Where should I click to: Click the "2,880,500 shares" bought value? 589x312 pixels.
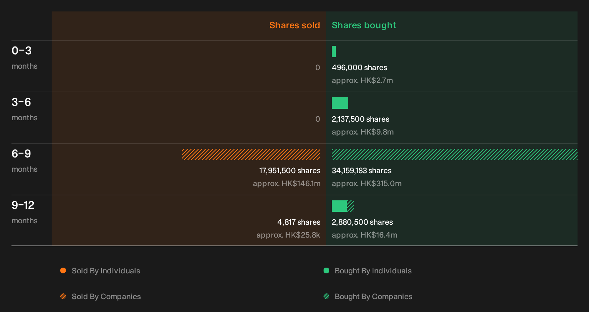pyautogui.click(x=362, y=222)
